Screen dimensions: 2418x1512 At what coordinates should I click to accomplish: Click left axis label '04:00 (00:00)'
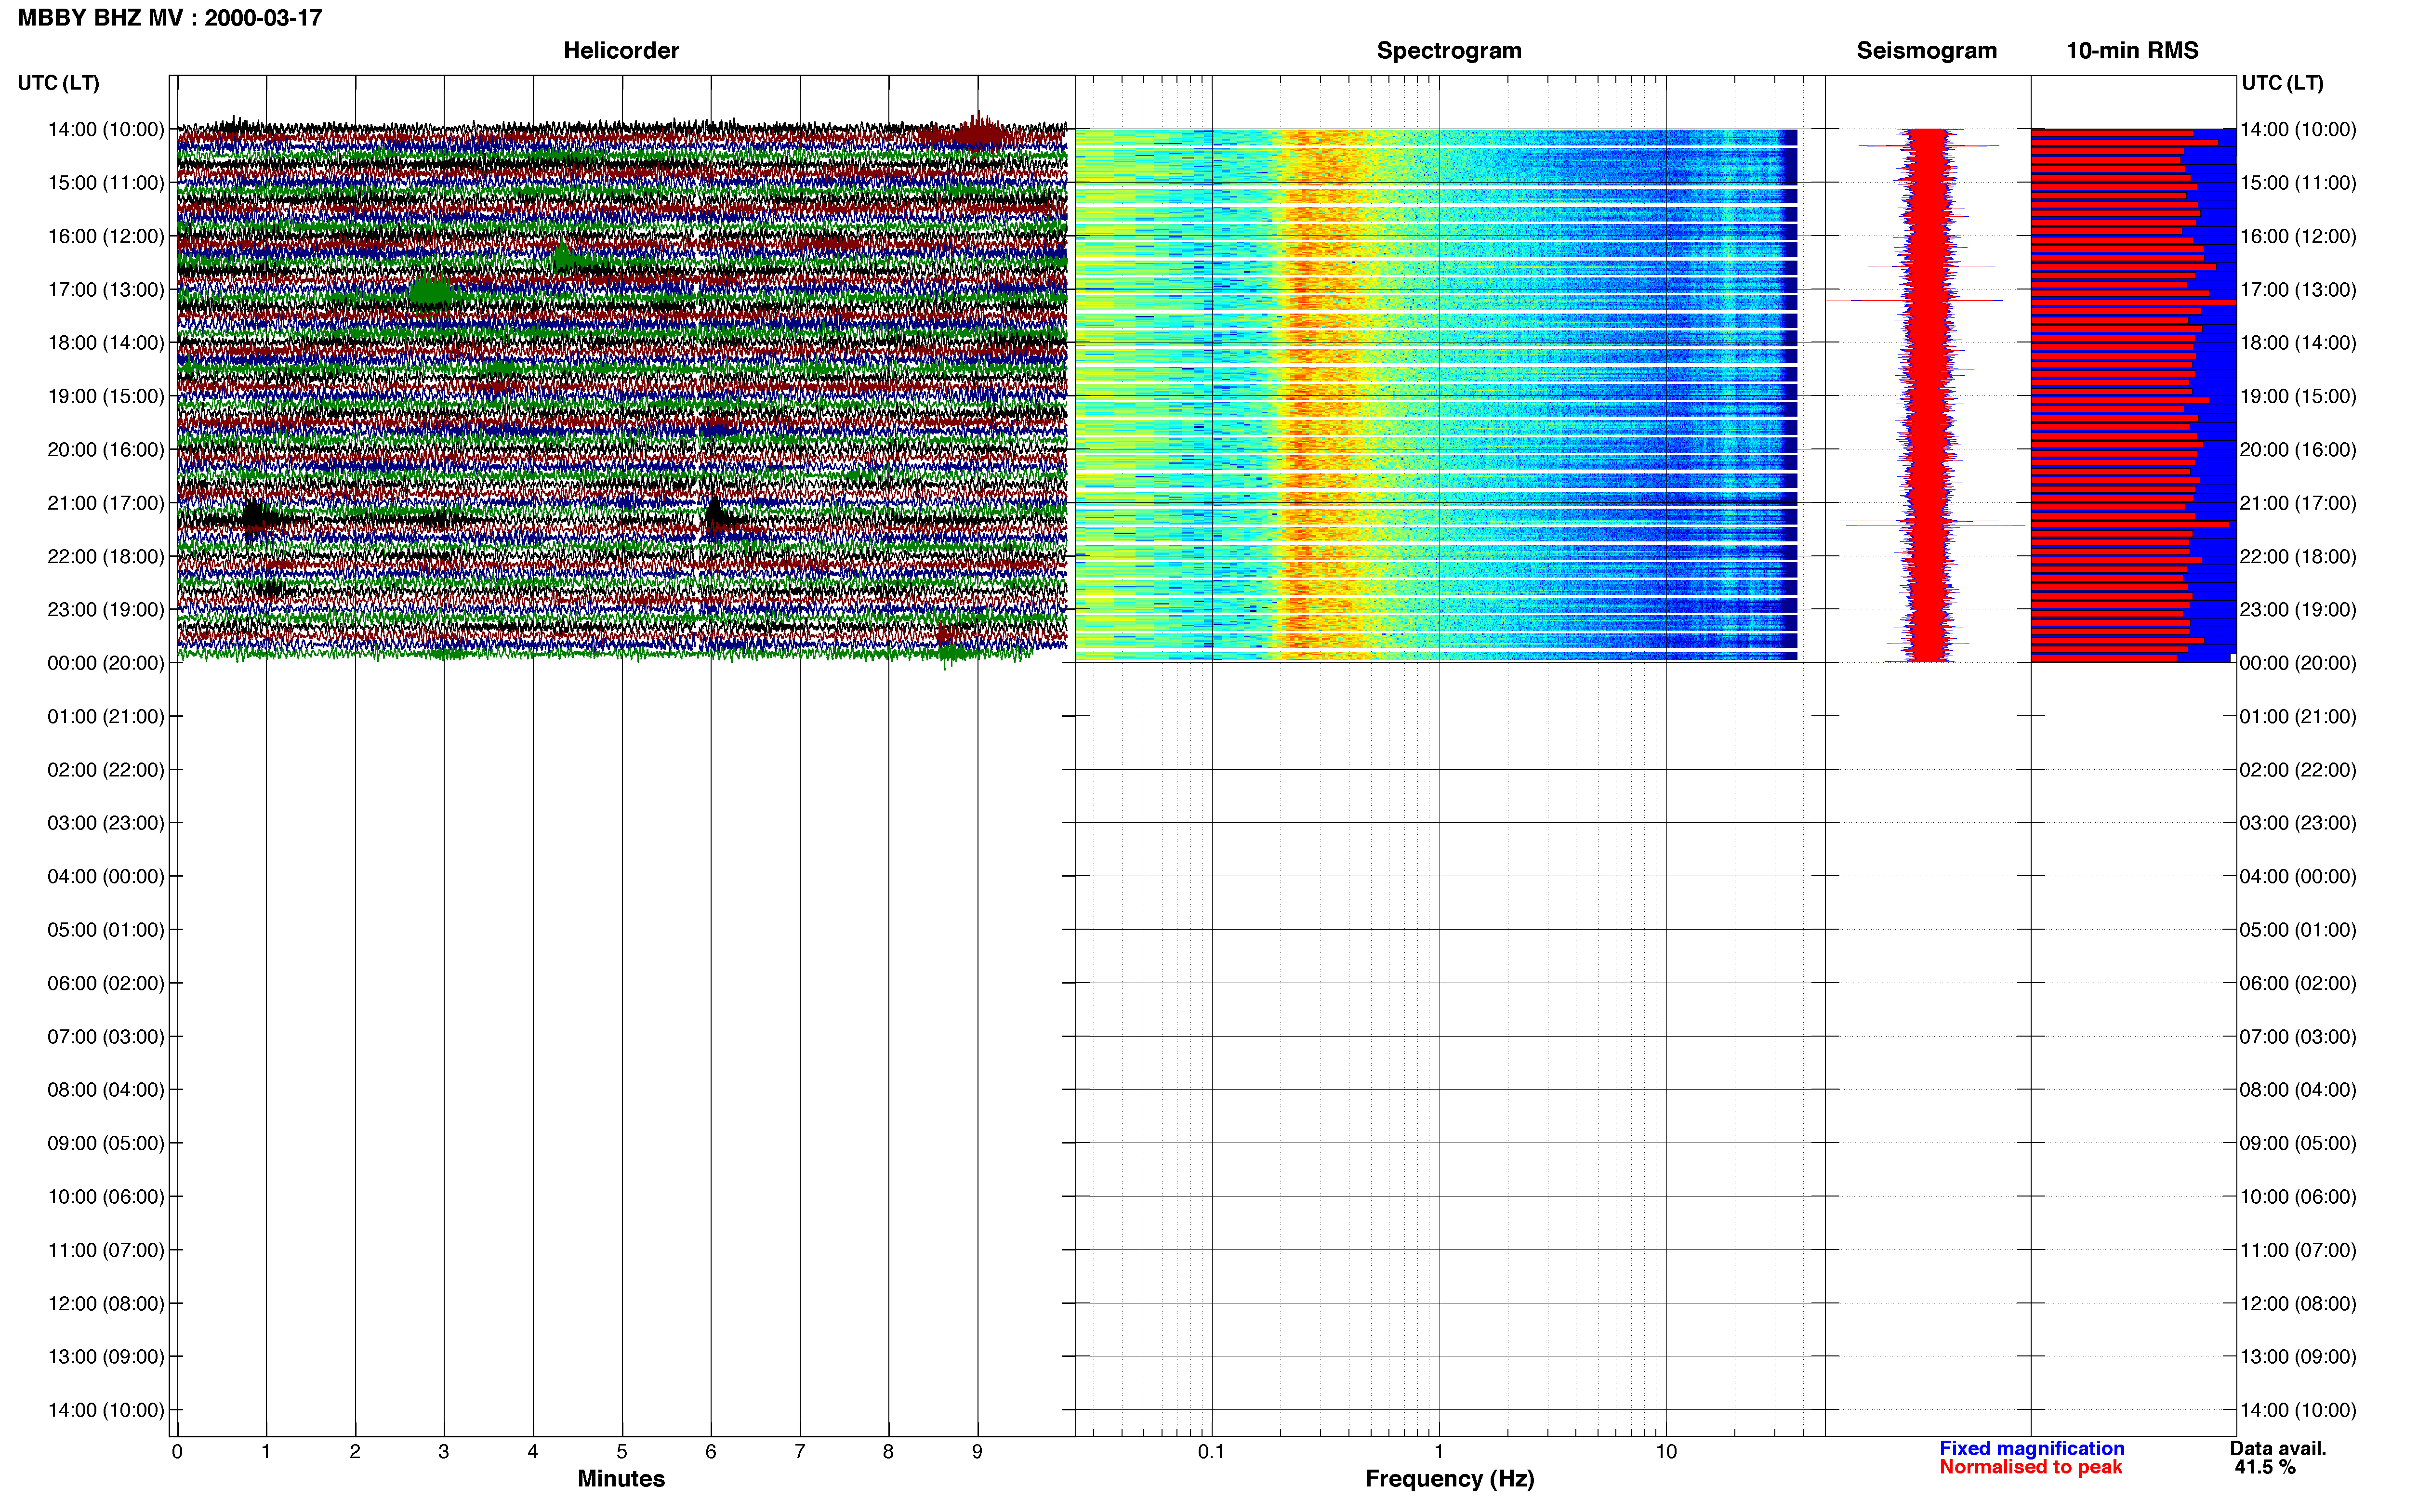pos(106,876)
